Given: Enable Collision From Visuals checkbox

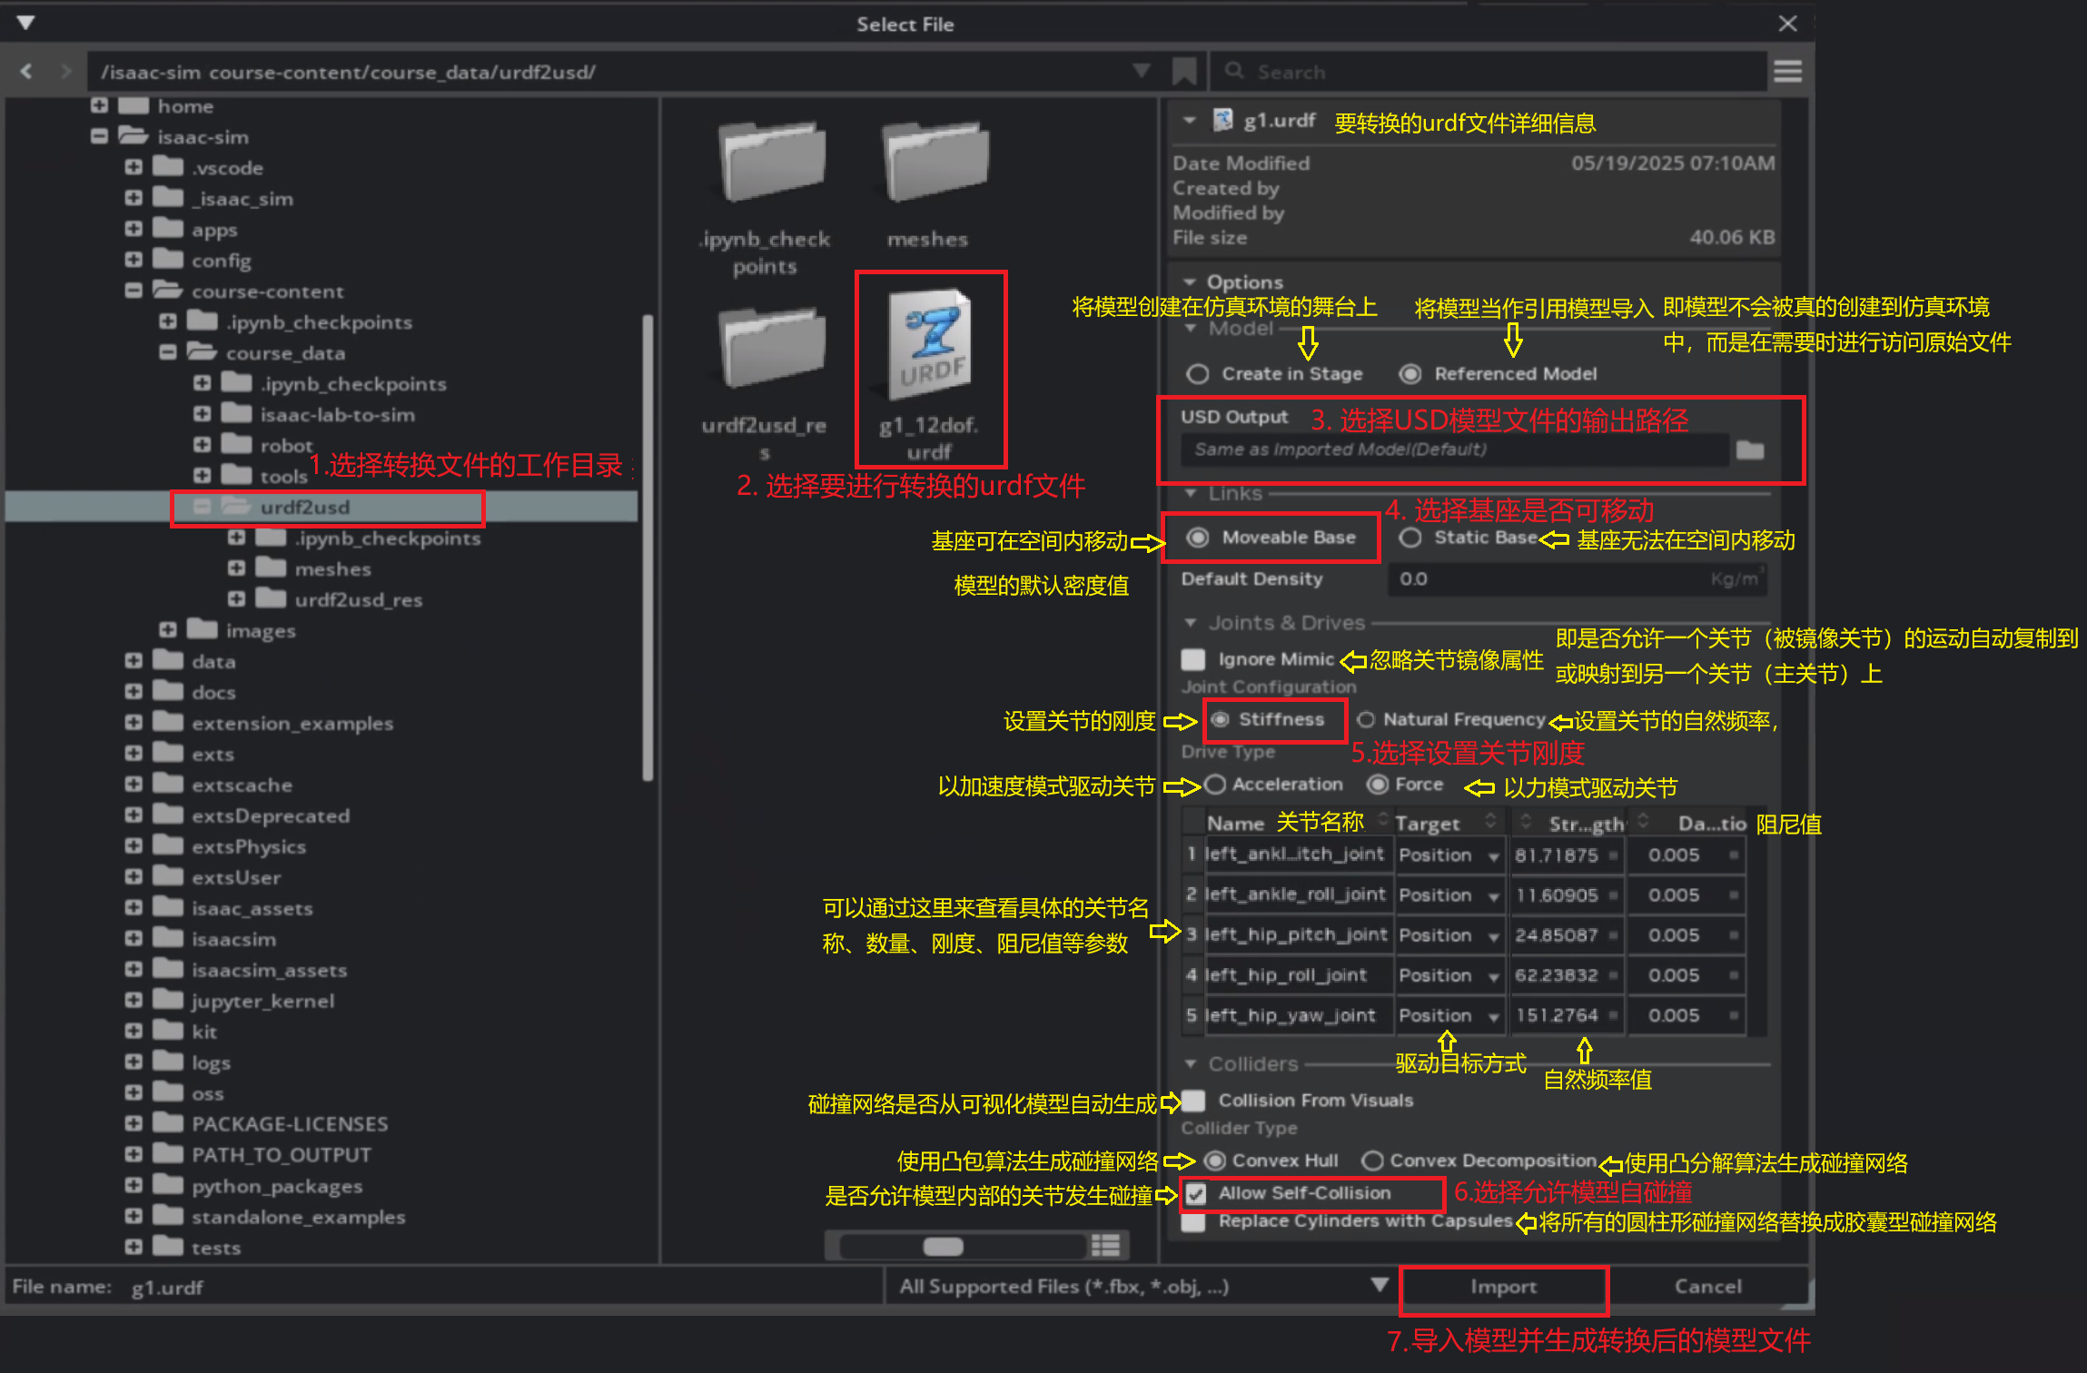Looking at the screenshot, I should 1193,1101.
